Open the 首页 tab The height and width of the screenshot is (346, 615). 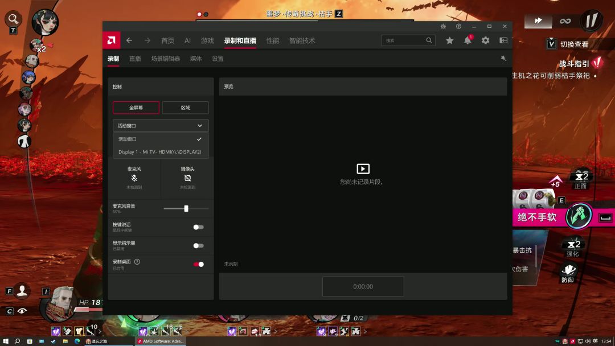pyautogui.click(x=167, y=40)
